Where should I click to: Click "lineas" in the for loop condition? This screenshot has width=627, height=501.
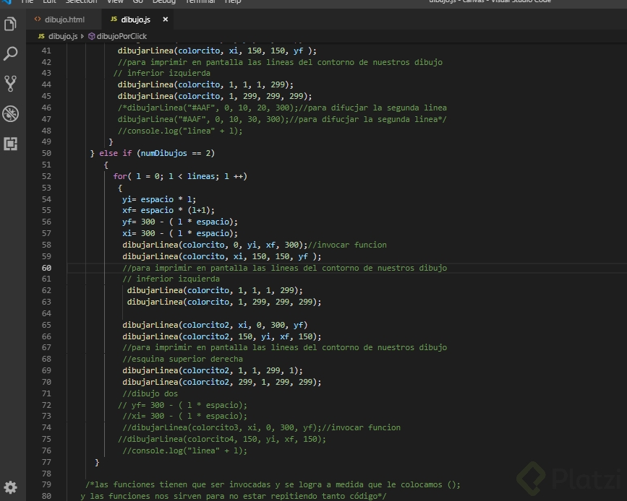(201, 176)
